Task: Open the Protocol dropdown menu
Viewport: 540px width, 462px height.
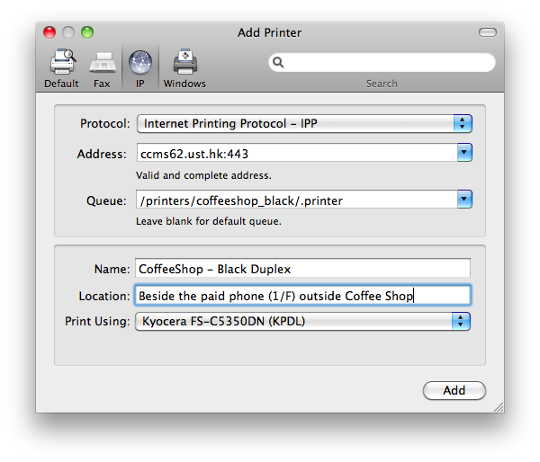Action: click(463, 123)
